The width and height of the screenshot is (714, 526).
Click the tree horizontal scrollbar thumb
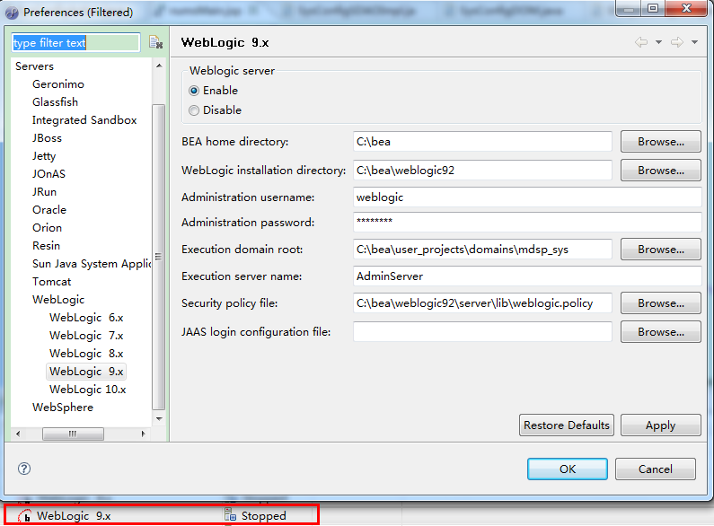[x=73, y=434]
